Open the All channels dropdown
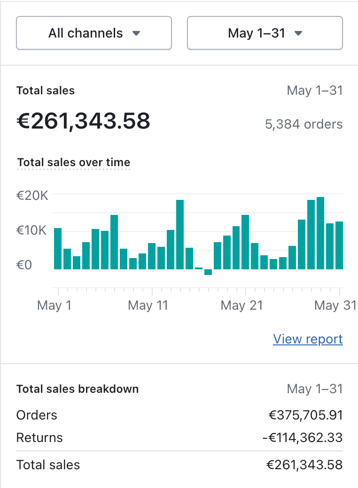The height and width of the screenshot is (488, 358). click(x=94, y=33)
